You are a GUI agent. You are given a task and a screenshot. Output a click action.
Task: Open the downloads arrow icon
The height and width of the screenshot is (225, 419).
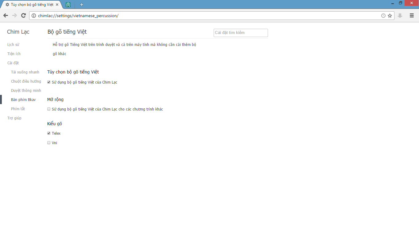400,16
